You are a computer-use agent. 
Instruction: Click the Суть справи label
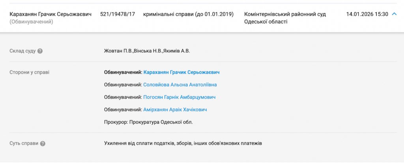click(24, 144)
